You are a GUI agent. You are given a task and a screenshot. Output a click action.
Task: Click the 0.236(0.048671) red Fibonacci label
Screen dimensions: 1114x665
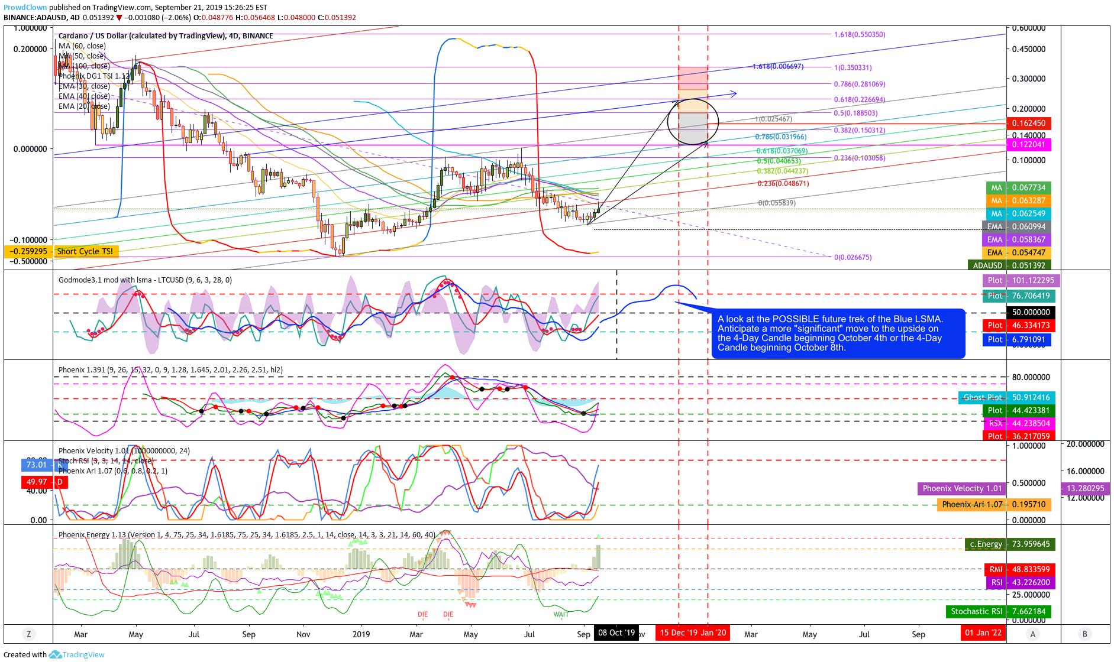click(x=783, y=183)
